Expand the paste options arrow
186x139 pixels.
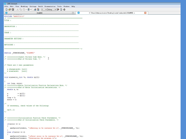(26, 10)
